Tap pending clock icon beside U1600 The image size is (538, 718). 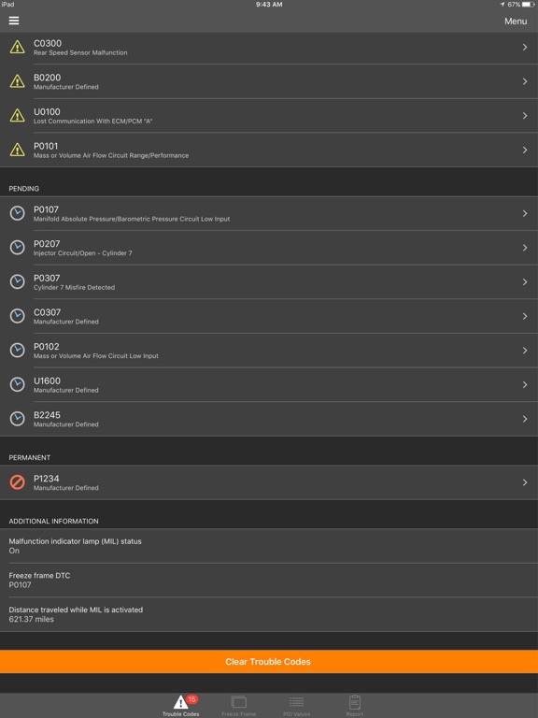click(18, 384)
